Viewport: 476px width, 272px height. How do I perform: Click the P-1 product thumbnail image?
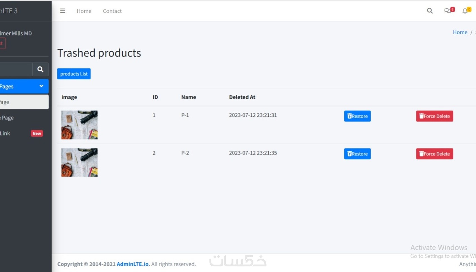(80, 125)
